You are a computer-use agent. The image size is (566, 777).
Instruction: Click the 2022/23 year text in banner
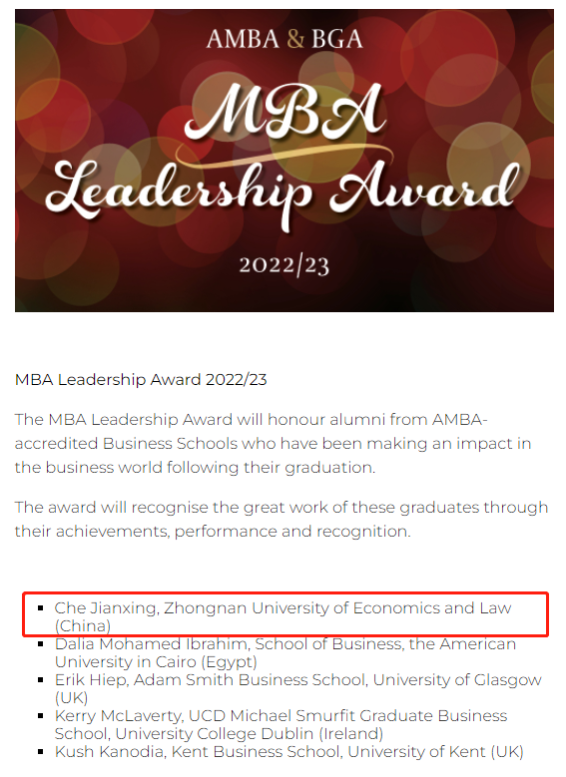pos(284,265)
